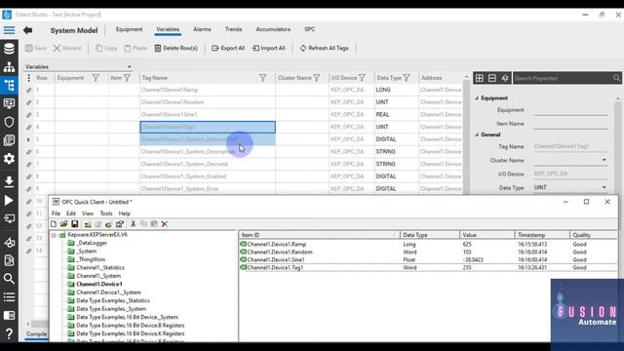Filter the Data Type column
624x351 pixels.
[407, 78]
